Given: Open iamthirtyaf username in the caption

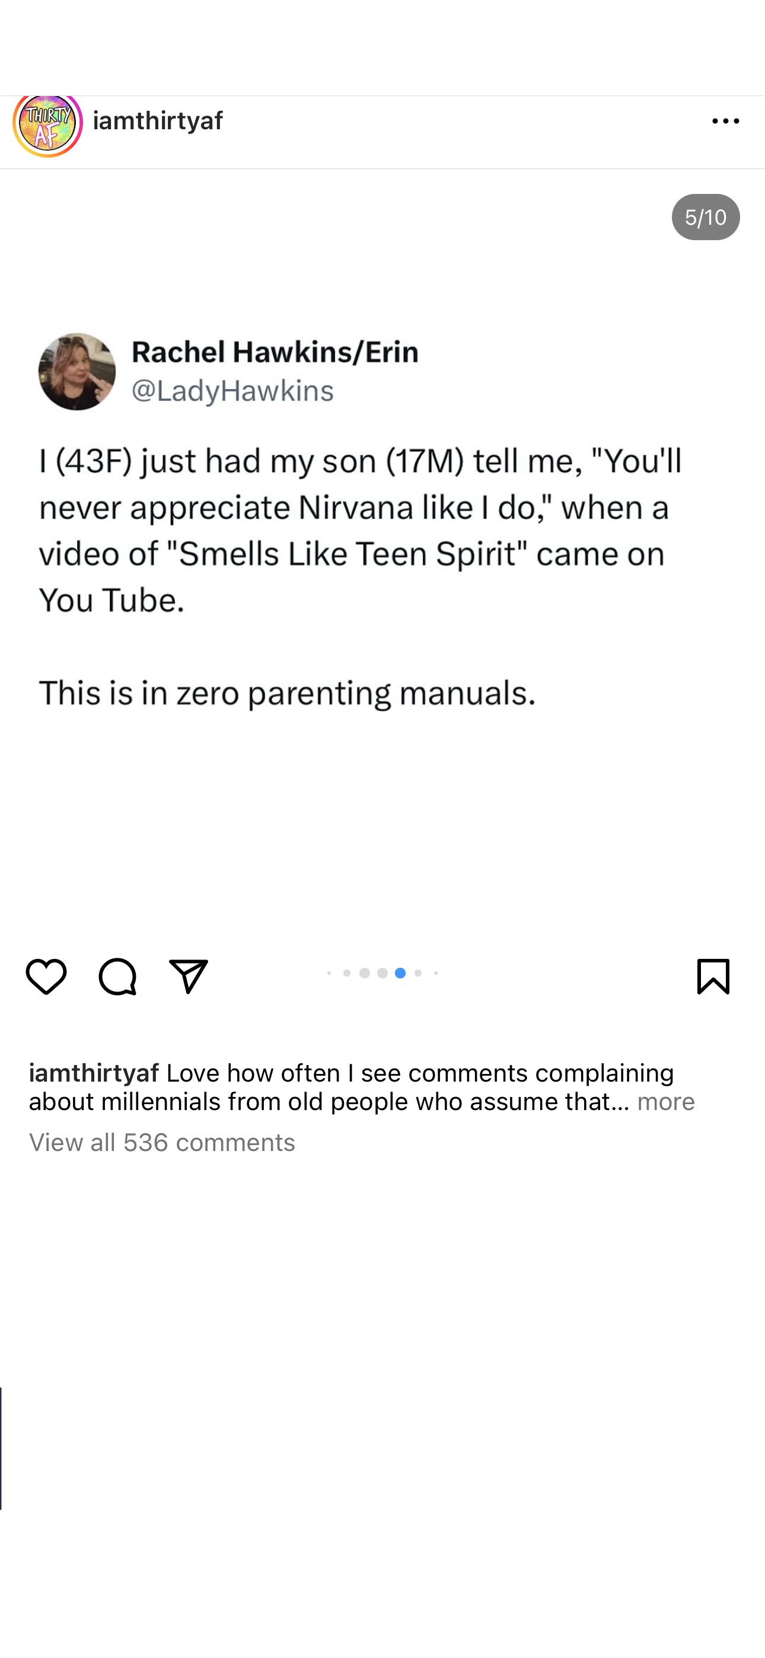Looking at the screenshot, I should [94, 1073].
